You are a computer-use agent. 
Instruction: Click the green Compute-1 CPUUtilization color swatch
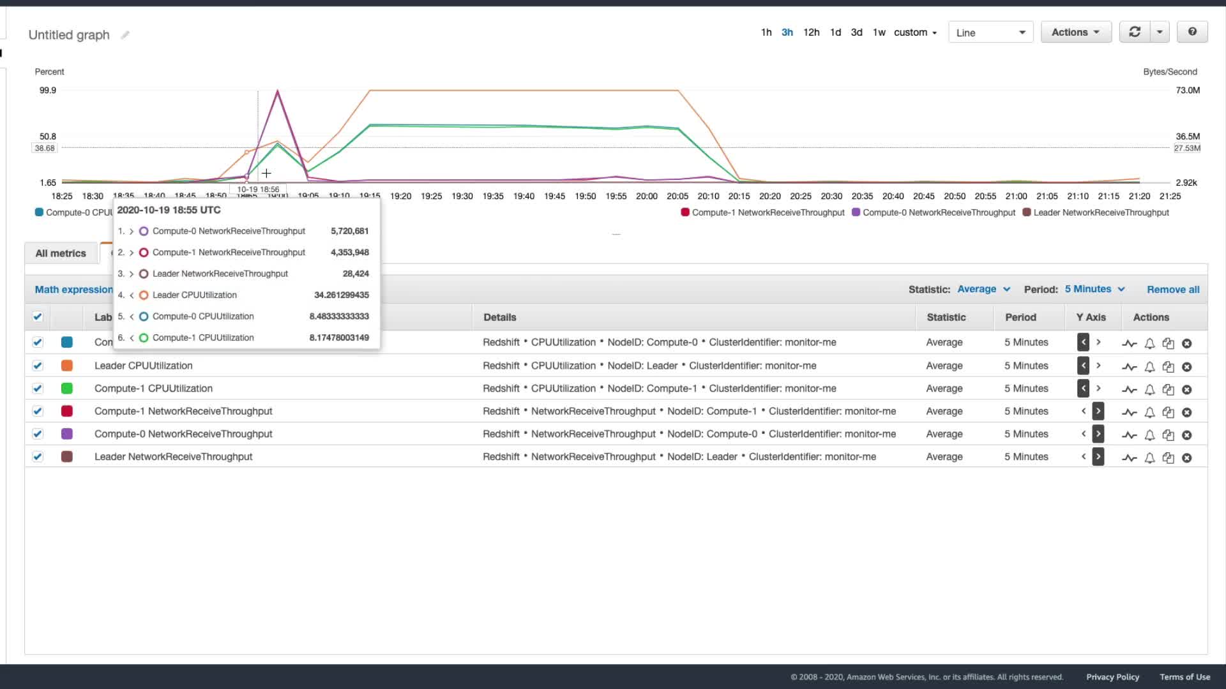[67, 389]
